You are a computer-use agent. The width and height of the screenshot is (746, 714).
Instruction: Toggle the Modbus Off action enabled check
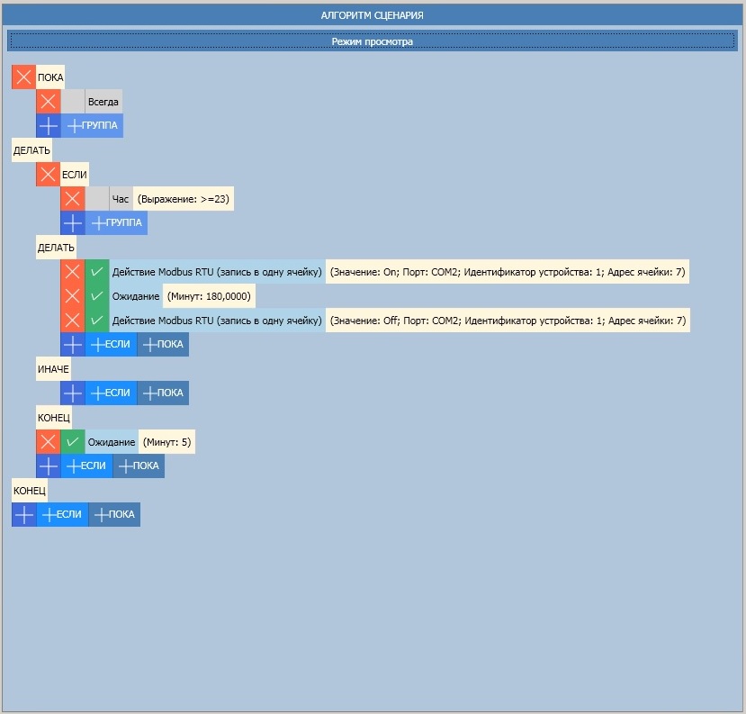click(x=97, y=321)
